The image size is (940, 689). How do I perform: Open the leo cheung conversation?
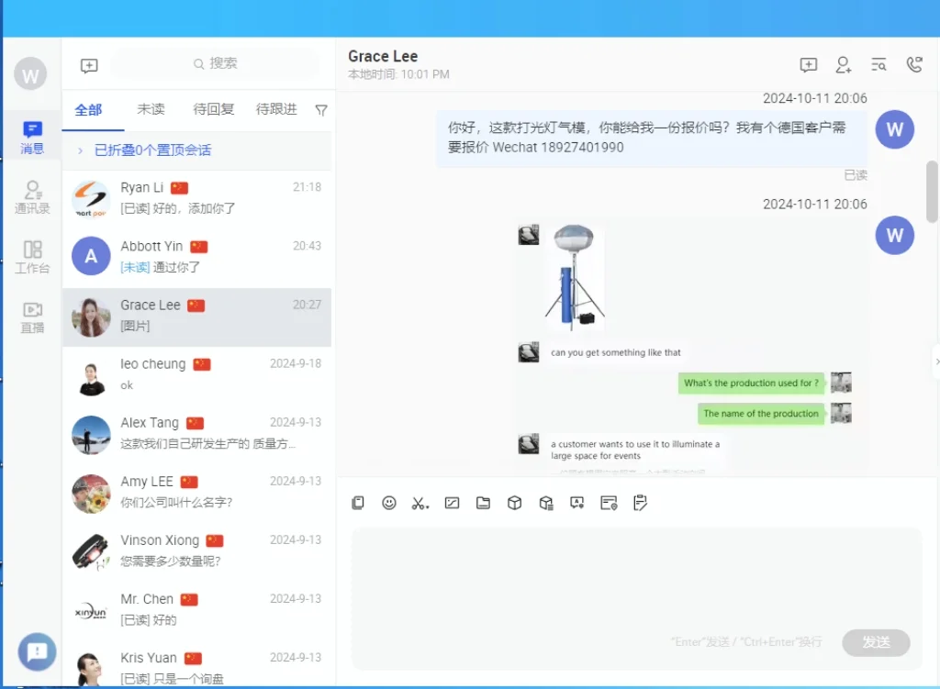click(197, 374)
